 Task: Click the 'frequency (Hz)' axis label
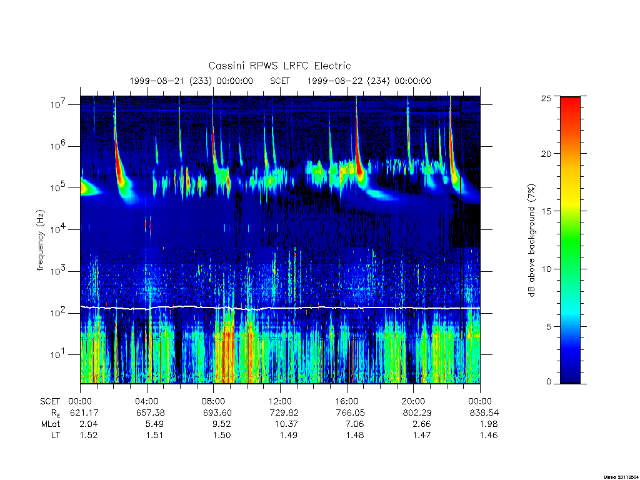point(41,241)
